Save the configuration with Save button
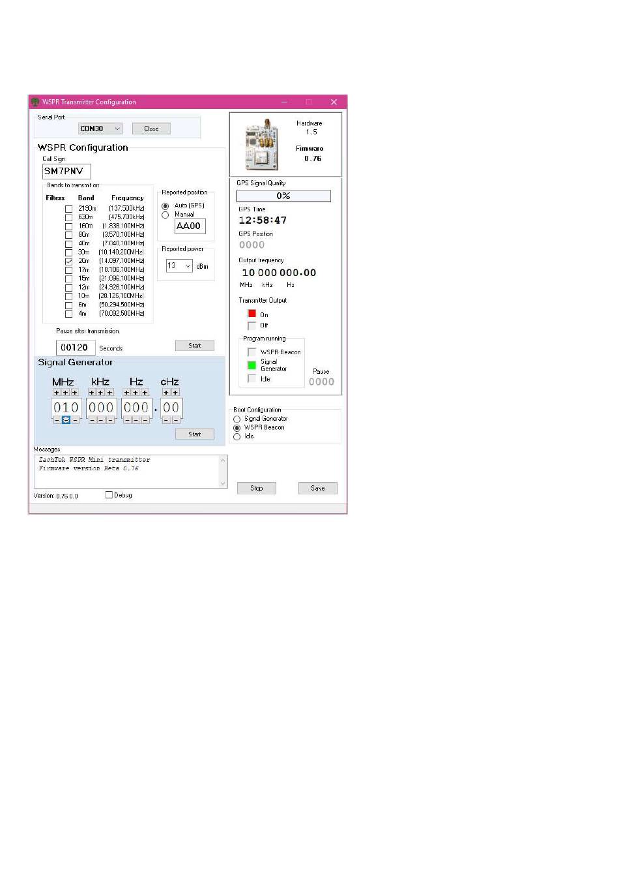Screen dimensions: 619x893 coord(318,488)
